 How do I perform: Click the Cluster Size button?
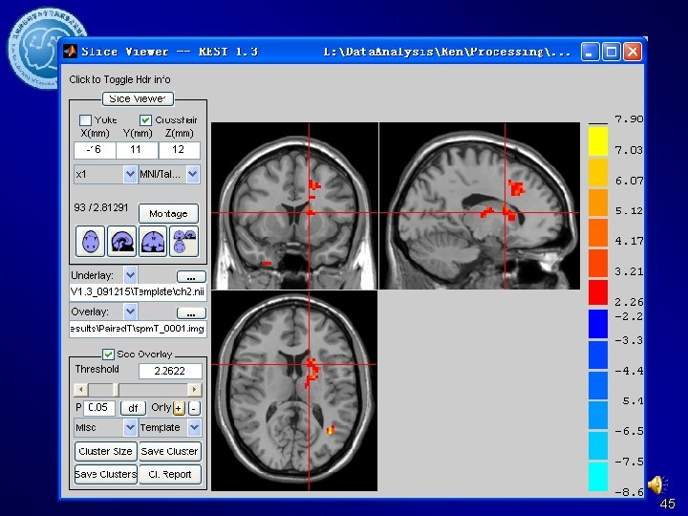pyautogui.click(x=105, y=451)
